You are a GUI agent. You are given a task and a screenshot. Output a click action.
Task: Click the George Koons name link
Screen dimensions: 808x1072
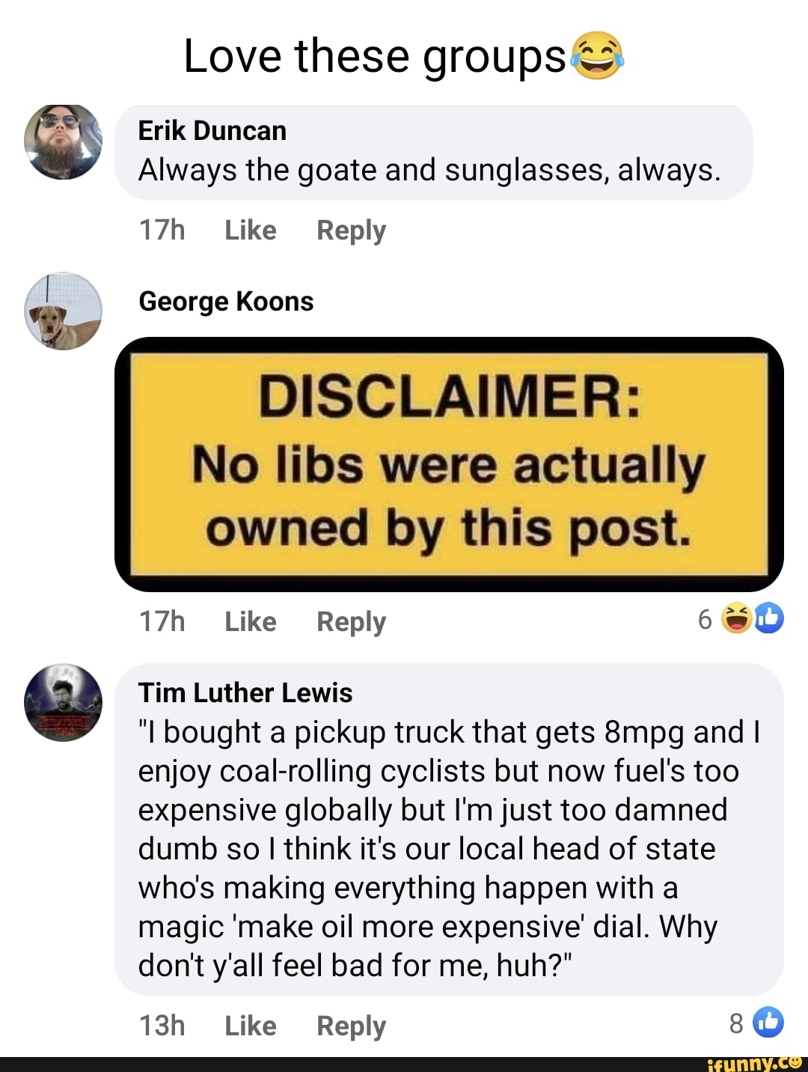pyautogui.click(x=226, y=302)
